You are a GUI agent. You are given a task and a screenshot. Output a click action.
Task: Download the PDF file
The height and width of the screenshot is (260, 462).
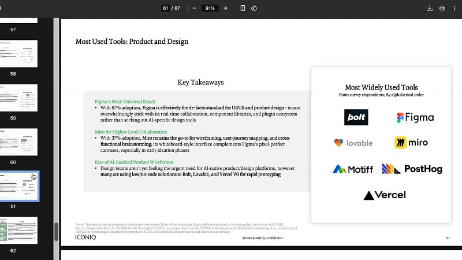430,8
